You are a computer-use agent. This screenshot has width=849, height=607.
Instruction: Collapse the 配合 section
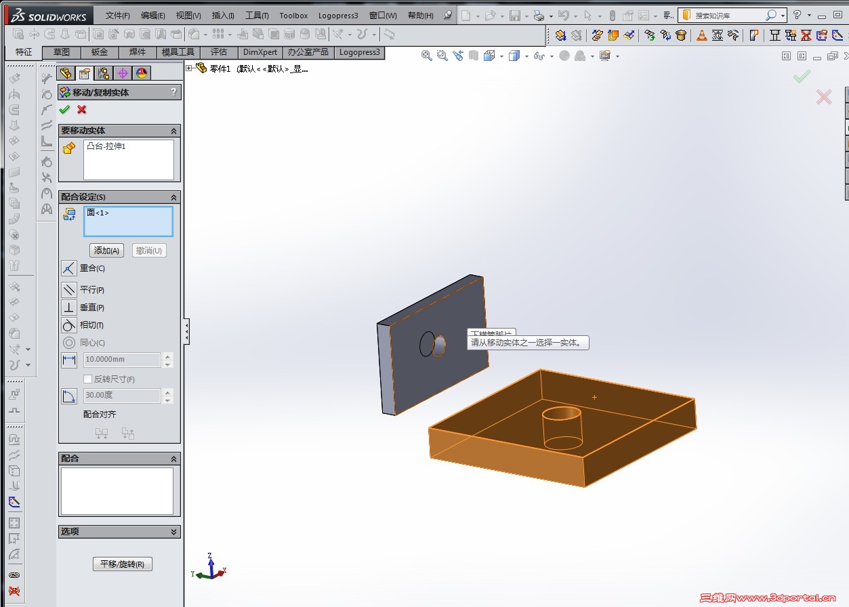[173, 459]
